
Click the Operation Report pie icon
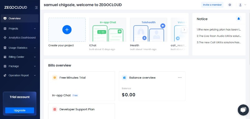[x=5, y=76]
